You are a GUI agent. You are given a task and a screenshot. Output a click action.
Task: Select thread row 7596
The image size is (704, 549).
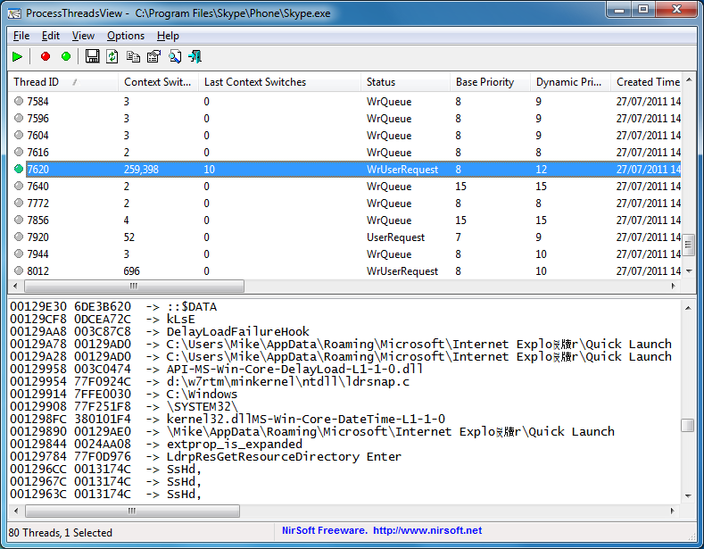344,118
